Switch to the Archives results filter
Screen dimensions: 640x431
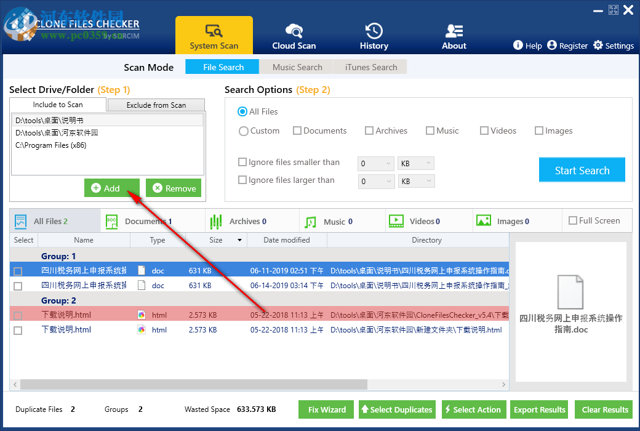[252, 220]
